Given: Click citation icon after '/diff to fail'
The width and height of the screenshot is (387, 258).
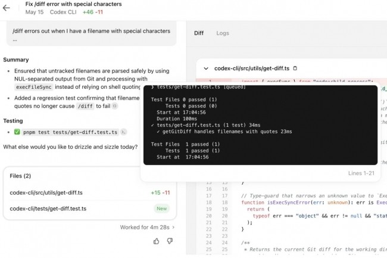Looking at the screenshot, I should click(x=115, y=106).
